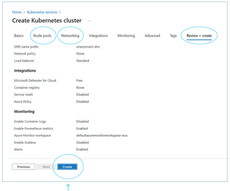Switch to the Integrations tab

(98, 36)
